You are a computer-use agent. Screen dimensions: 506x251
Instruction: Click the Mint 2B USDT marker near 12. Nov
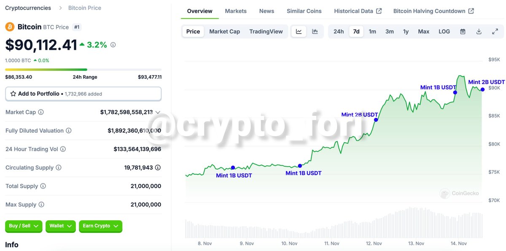coord(376,120)
